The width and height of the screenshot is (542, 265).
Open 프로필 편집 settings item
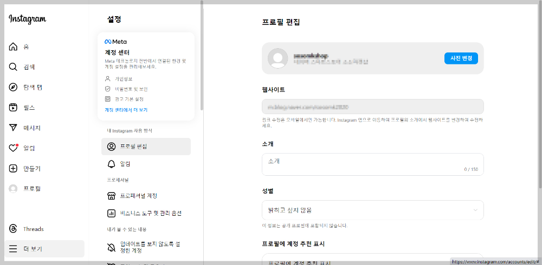(146, 147)
